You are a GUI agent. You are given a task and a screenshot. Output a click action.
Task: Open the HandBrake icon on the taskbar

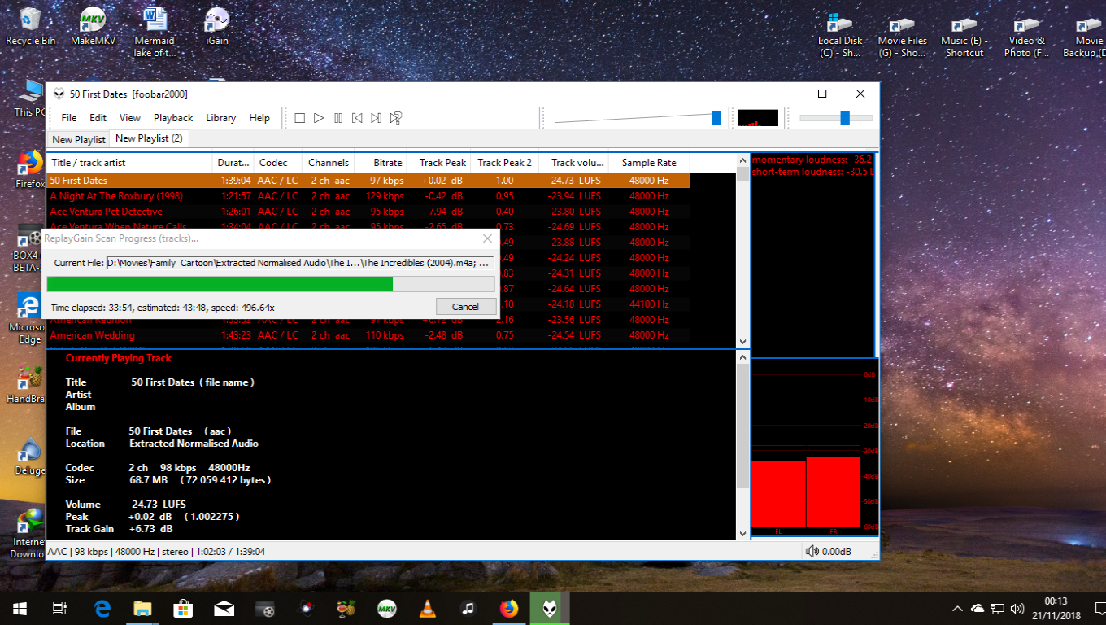(x=346, y=609)
